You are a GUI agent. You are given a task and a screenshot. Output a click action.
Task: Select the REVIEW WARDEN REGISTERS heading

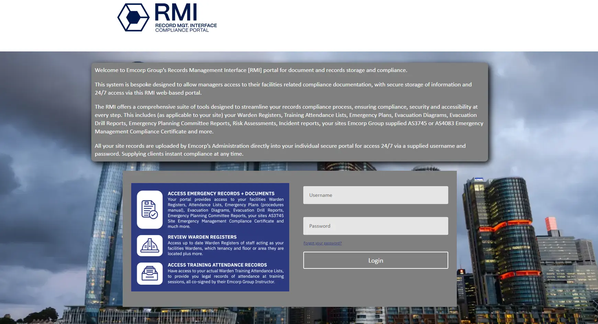point(203,237)
